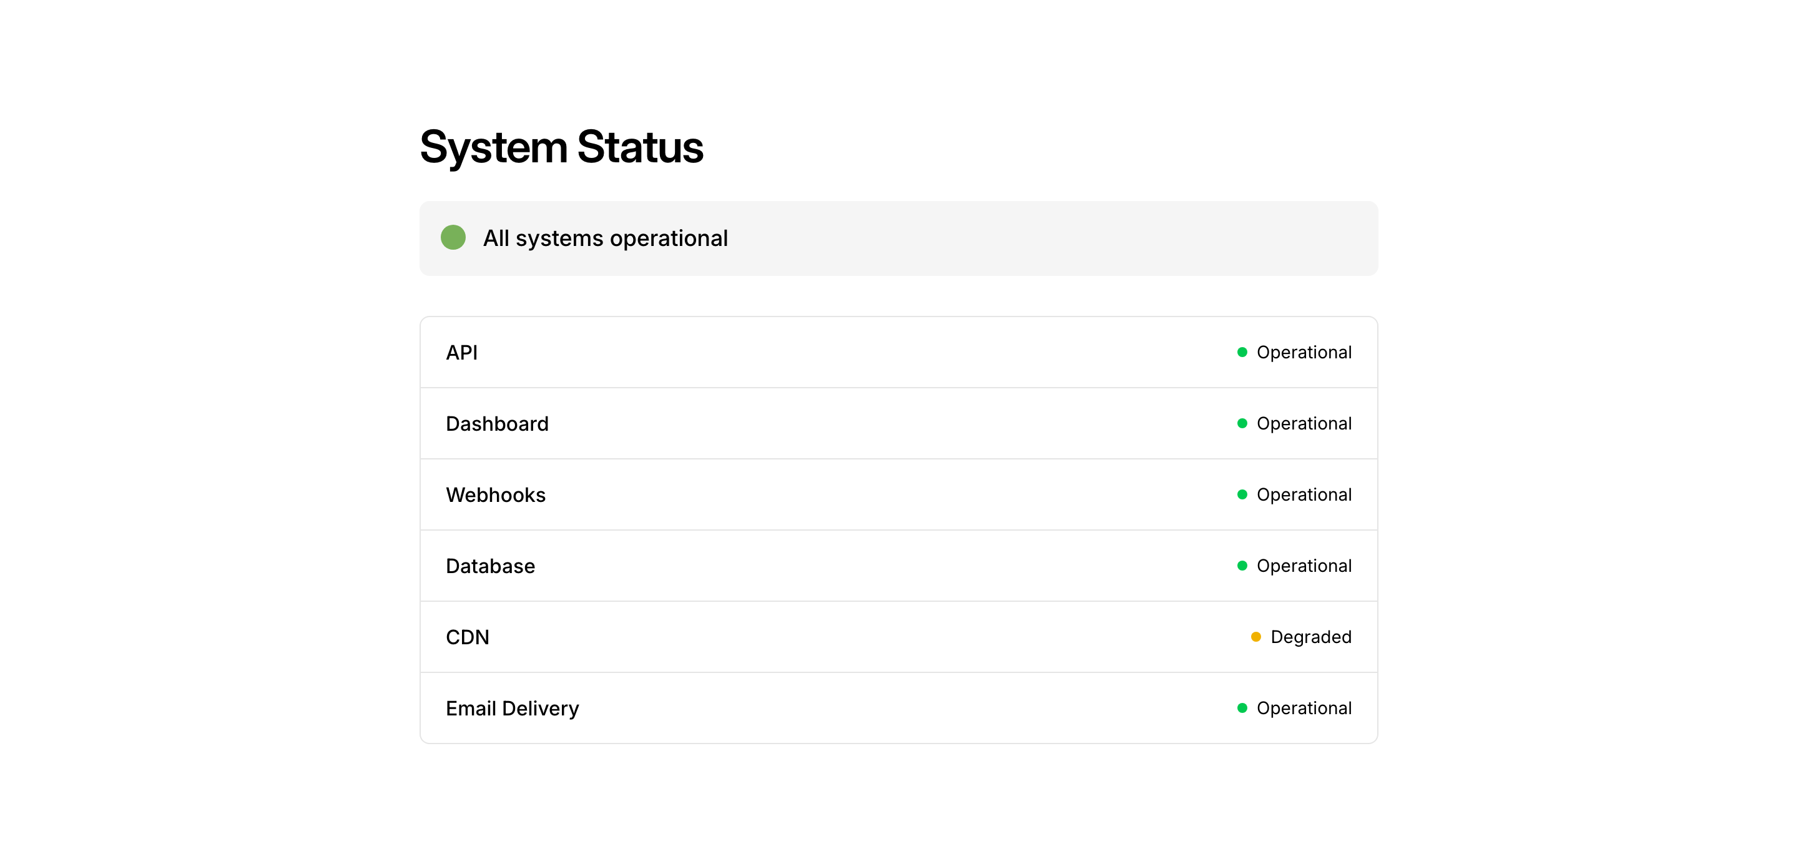Screen dimensions: 1798x864
Task: Select the API service name
Action: pos(461,353)
